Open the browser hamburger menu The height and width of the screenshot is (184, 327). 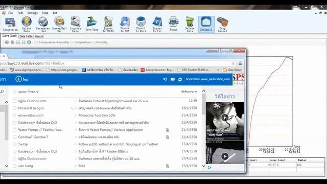tap(240, 63)
